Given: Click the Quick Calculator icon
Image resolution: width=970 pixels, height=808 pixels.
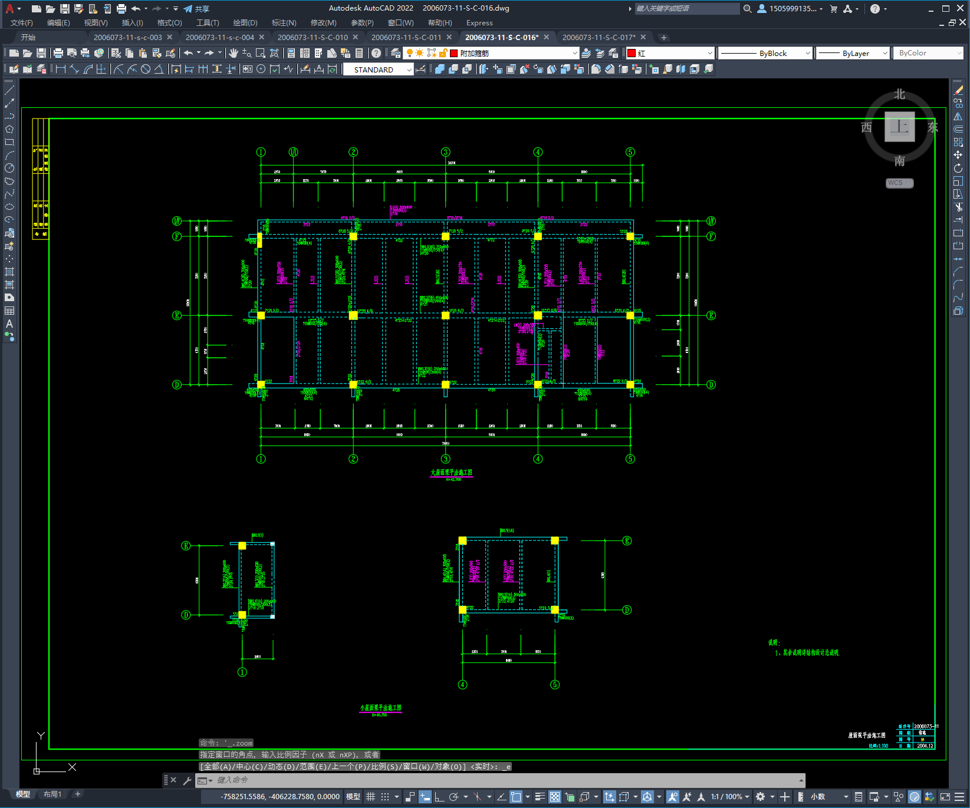Looking at the screenshot, I should point(359,53).
